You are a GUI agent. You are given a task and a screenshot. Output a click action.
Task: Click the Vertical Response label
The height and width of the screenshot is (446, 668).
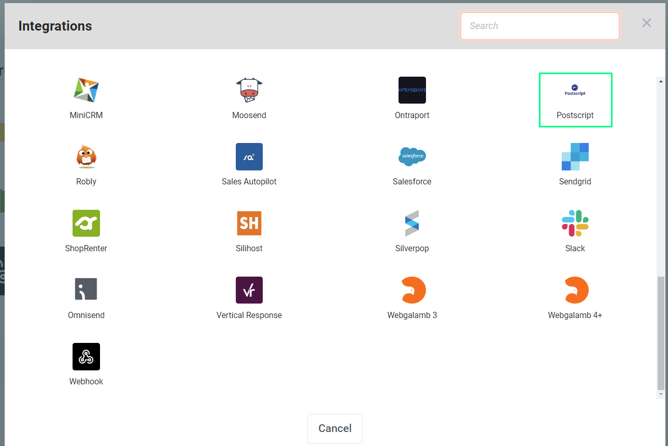tap(249, 315)
